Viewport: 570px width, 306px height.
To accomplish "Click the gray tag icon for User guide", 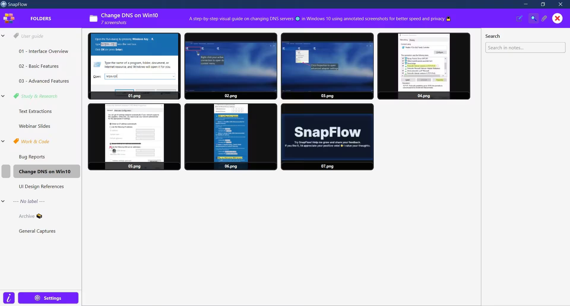I will point(16,36).
